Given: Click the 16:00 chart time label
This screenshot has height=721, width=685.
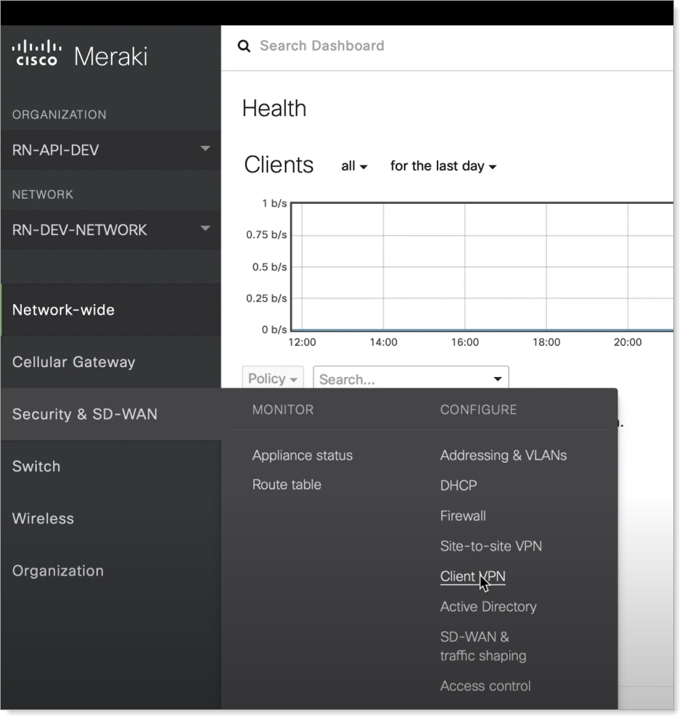Looking at the screenshot, I should [x=464, y=342].
